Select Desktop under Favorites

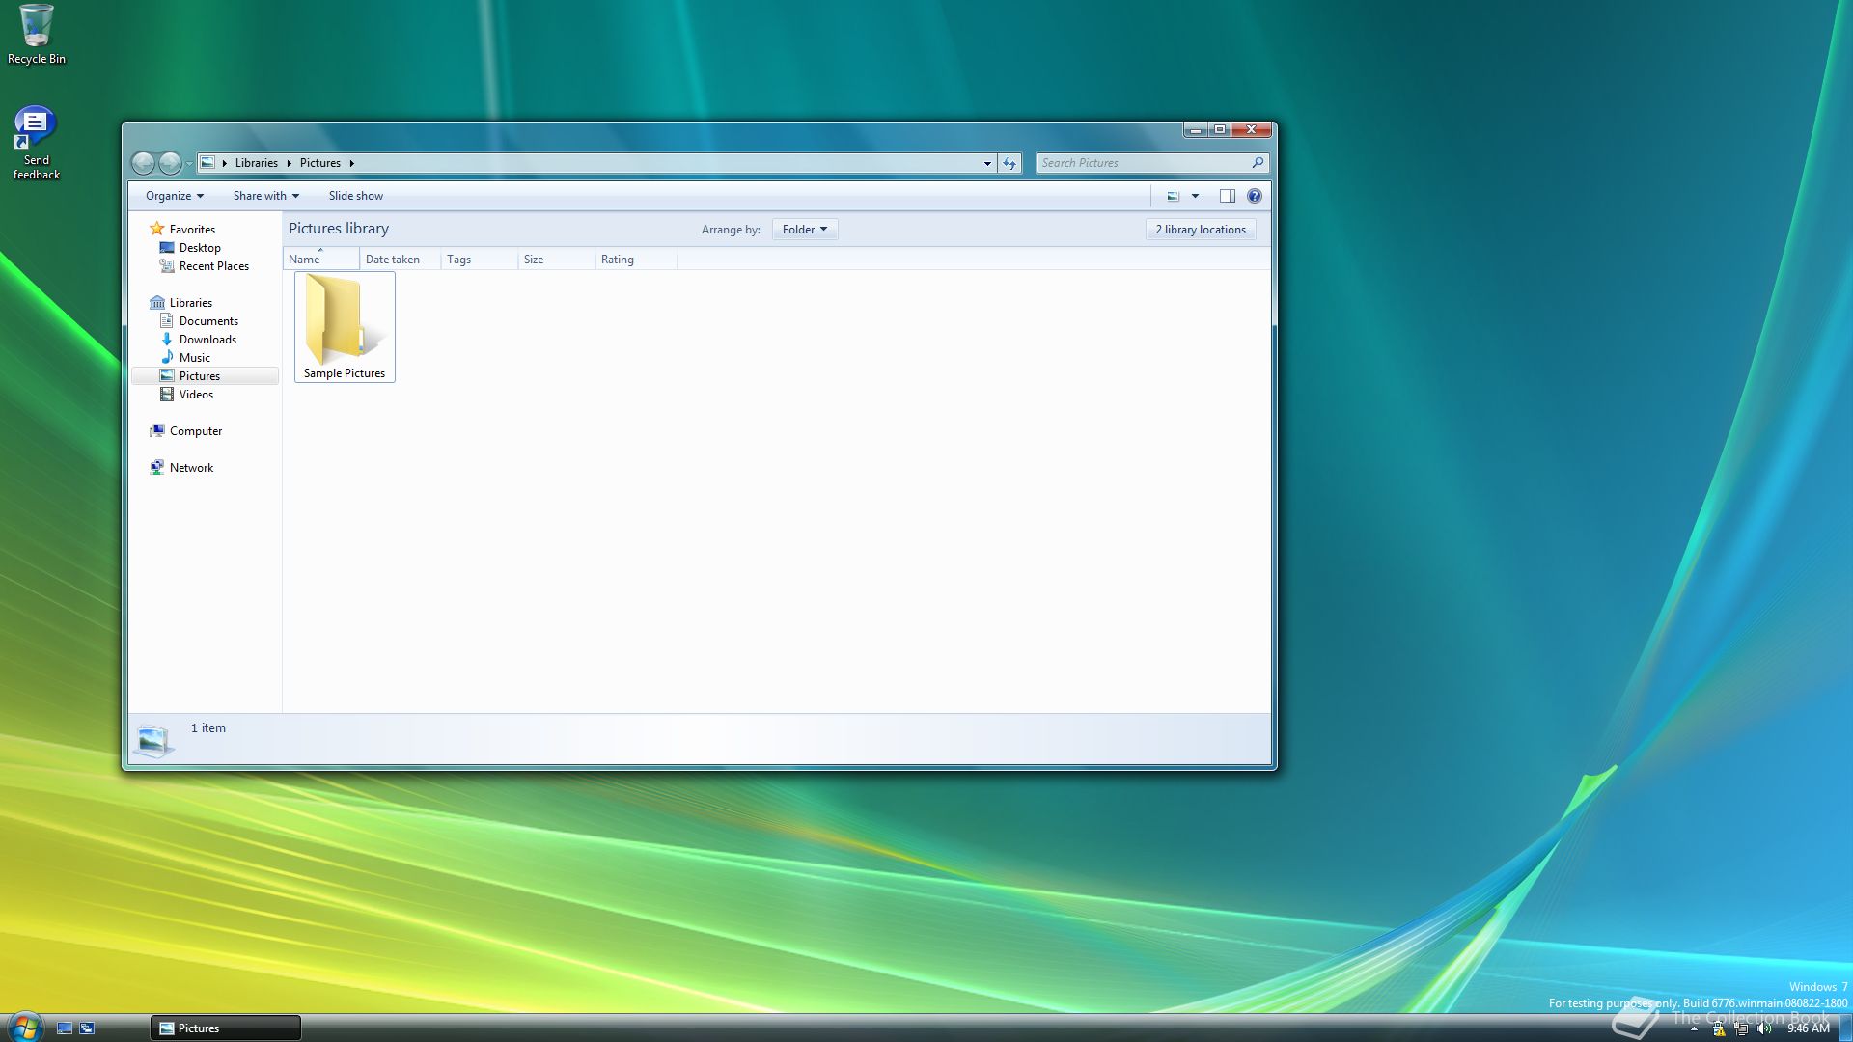pyautogui.click(x=200, y=248)
